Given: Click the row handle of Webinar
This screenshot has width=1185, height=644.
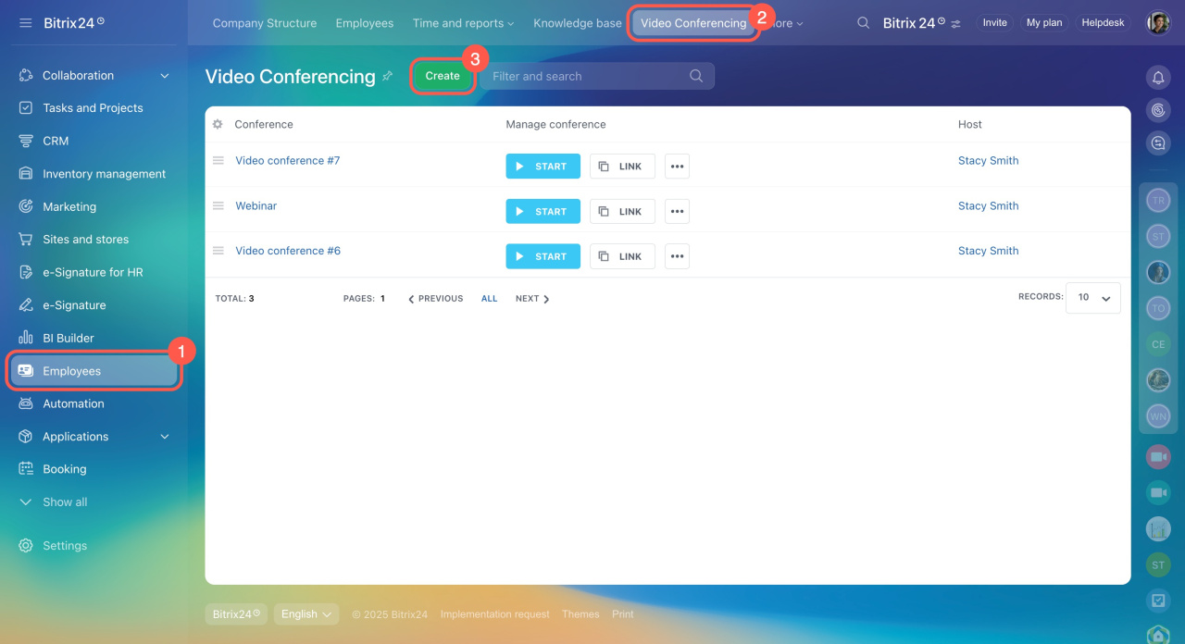Looking at the screenshot, I should 218,205.
